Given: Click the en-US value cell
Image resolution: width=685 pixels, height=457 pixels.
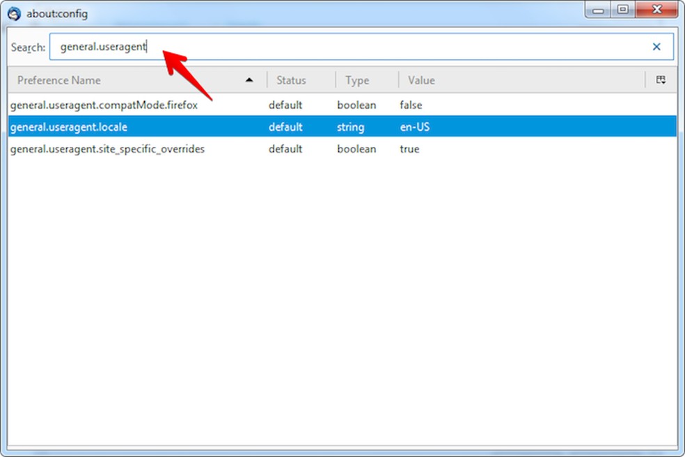Looking at the screenshot, I should pos(415,127).
